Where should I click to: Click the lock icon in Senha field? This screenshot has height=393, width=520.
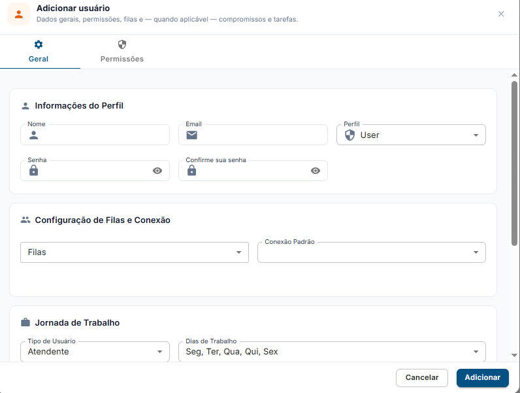point(33,171)
